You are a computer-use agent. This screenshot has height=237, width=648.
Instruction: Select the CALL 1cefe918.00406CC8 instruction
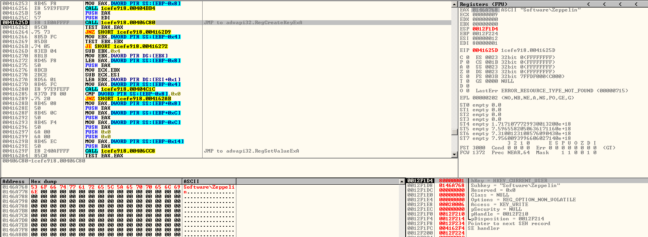[120, 151]
